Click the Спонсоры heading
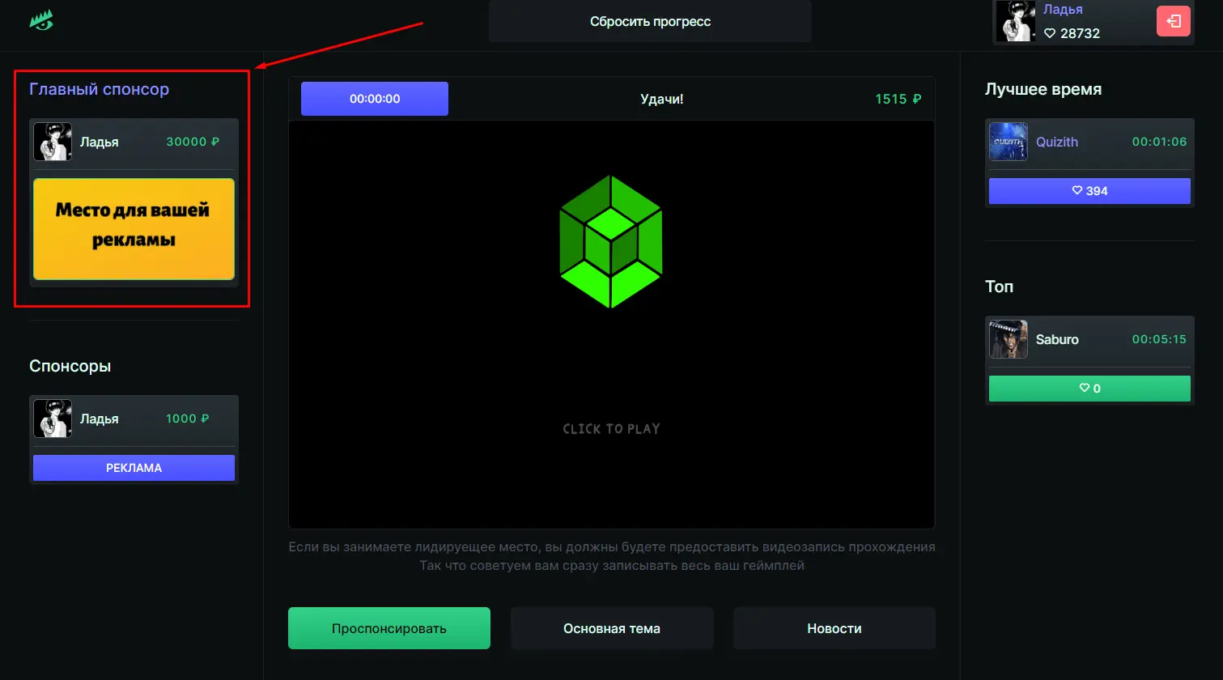 point(70,366)
